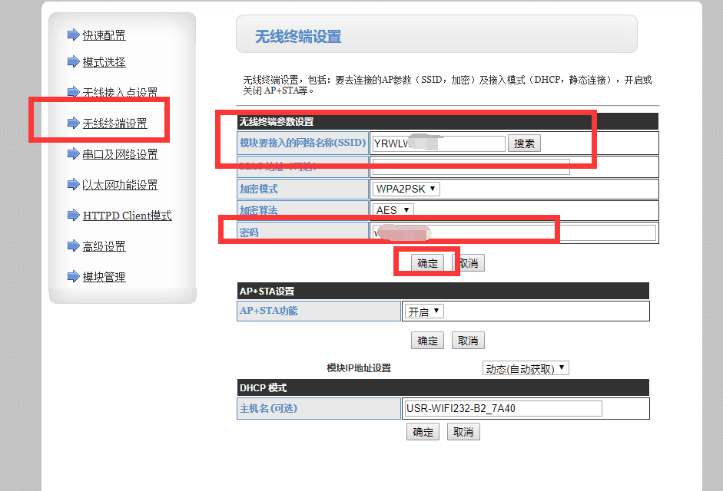
Task: Click 确定 under the 密码 field
Action: coord(427,263)
